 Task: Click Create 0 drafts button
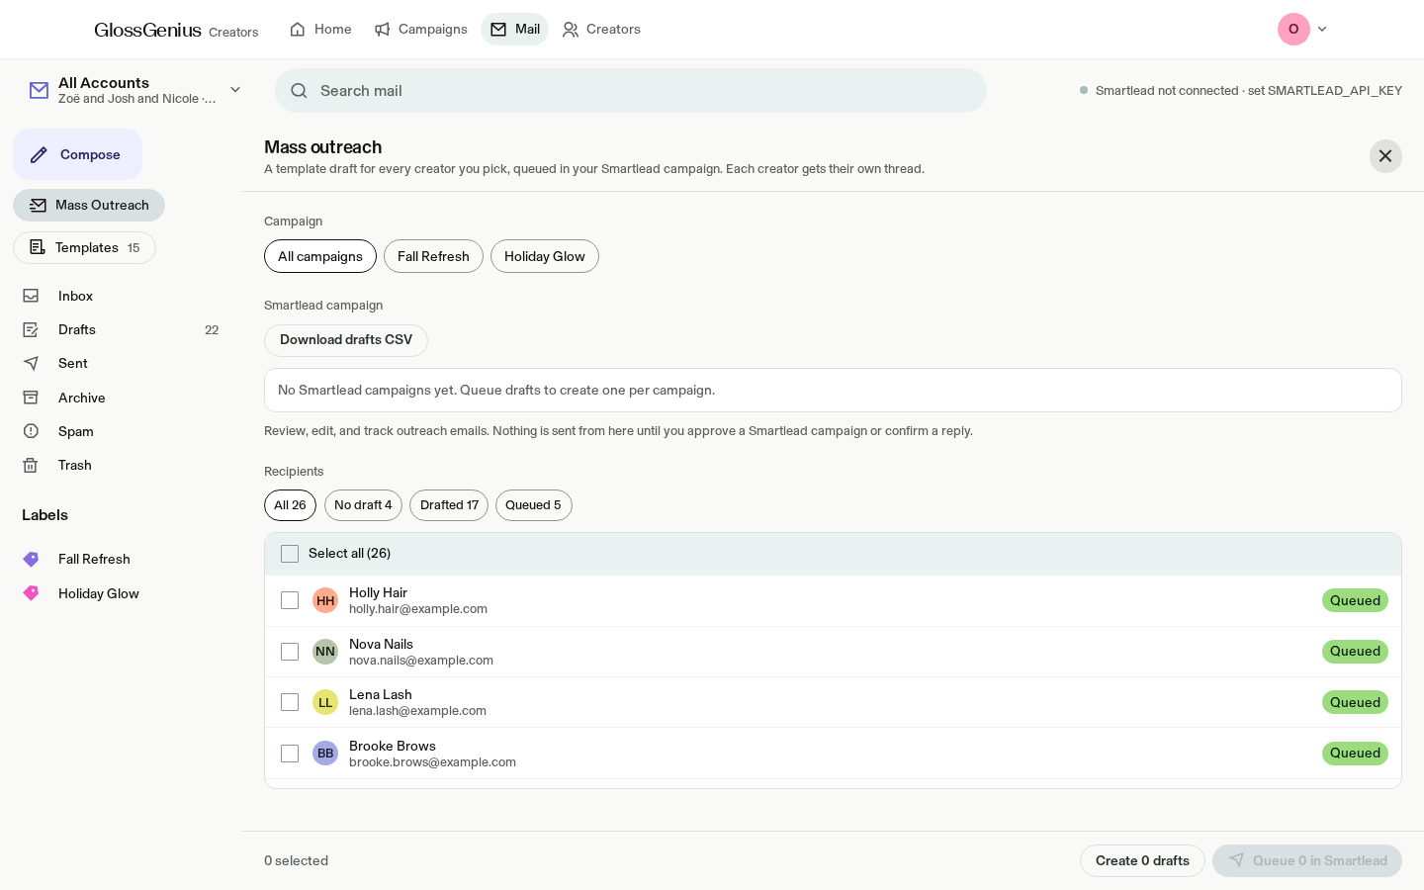click(x=1142, y=860)
